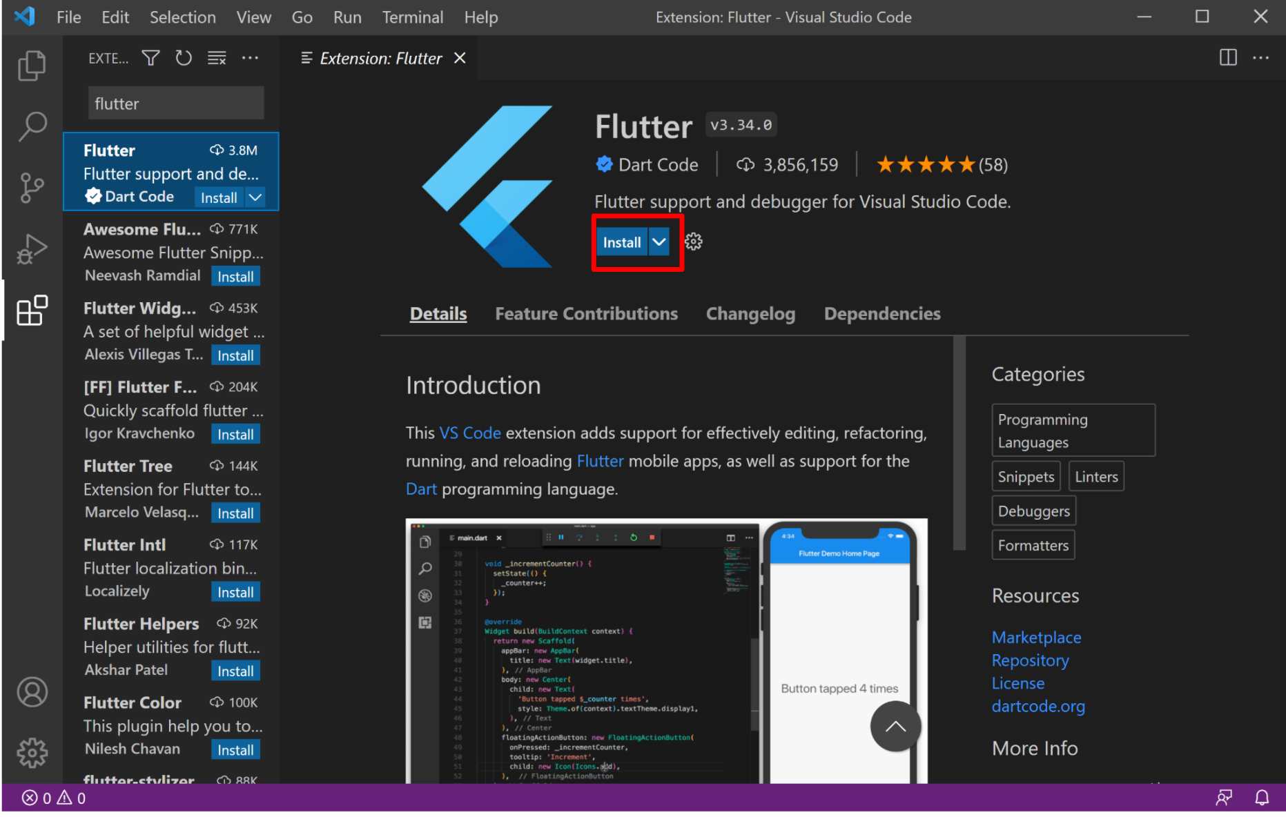Open editor more actions ellipsis
The width and height of the screenshot is (1286, 817).
click(1260, 57)
